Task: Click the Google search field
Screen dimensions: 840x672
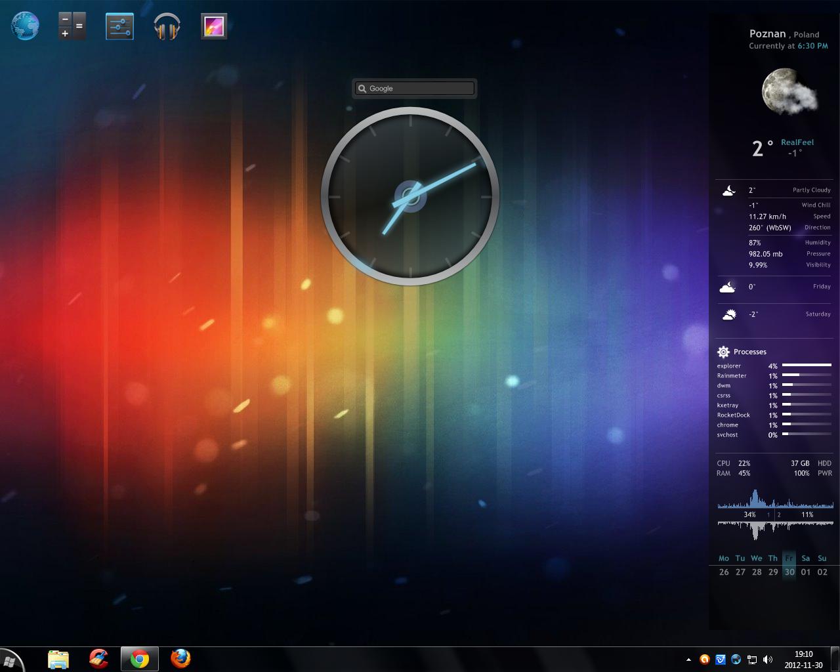Action: pos(415,88)
